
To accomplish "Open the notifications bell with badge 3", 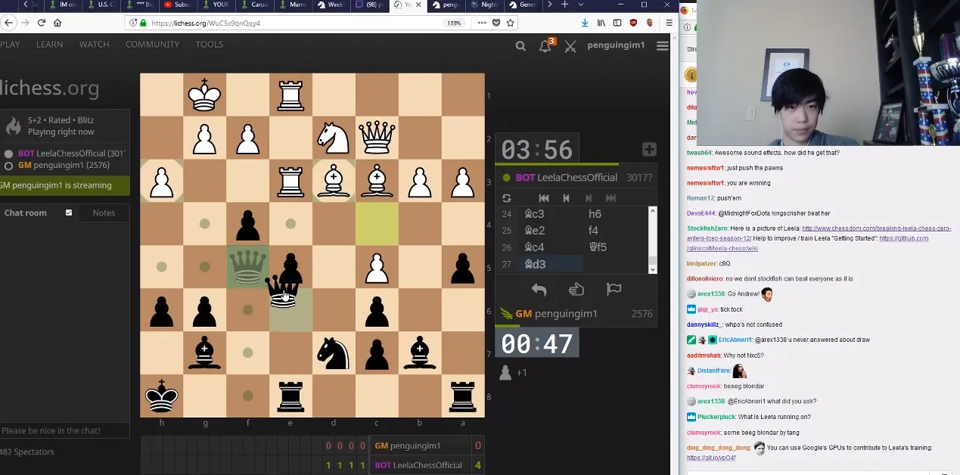I will tap(545, 45).
